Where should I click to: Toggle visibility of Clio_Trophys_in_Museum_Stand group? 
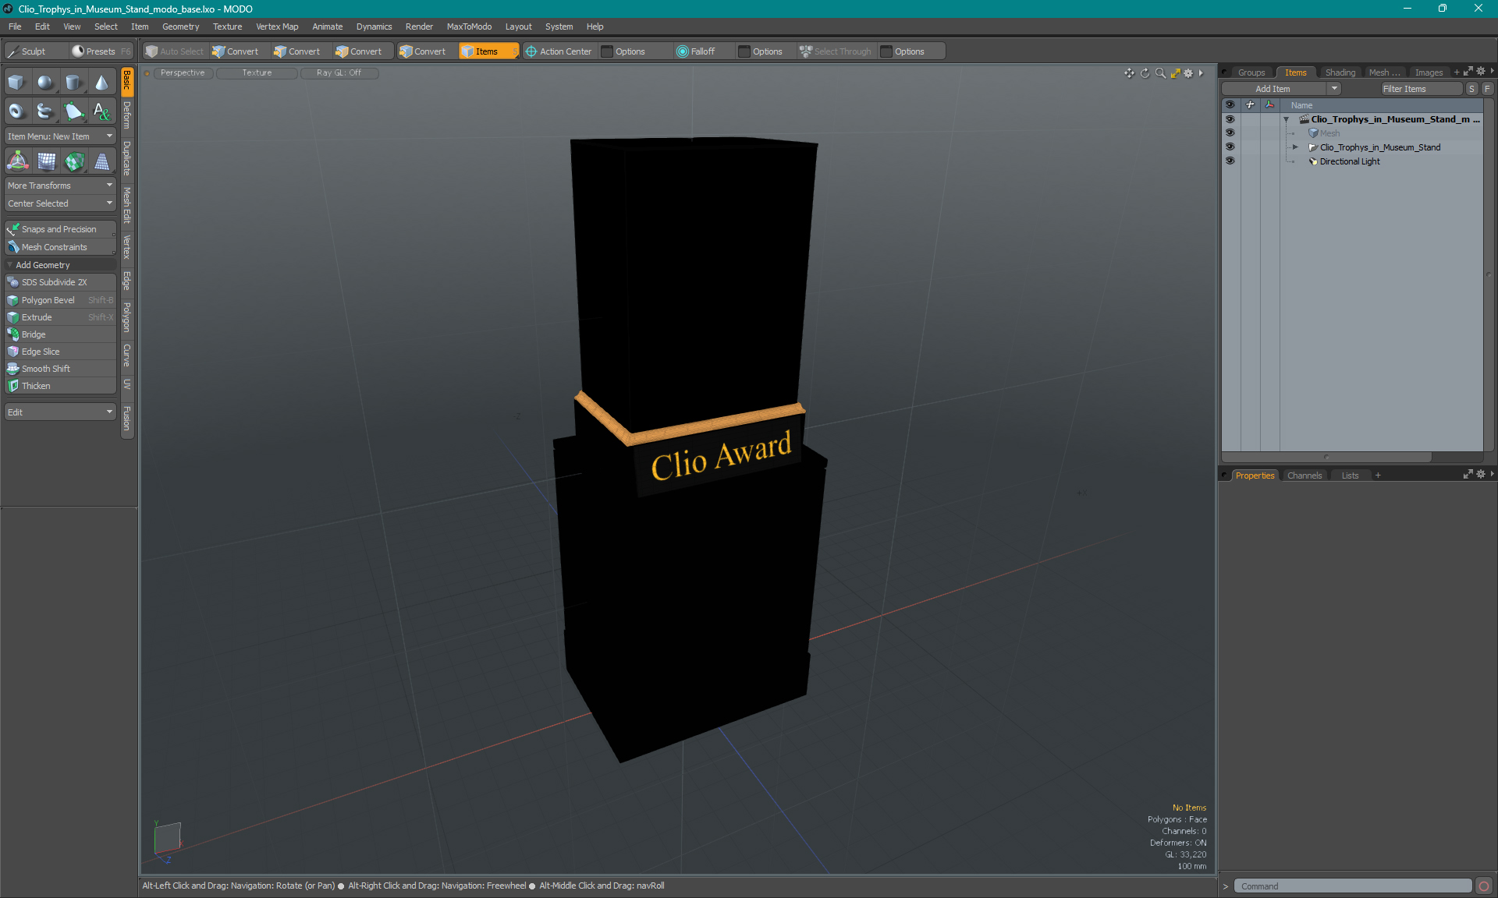[1230, 147]
